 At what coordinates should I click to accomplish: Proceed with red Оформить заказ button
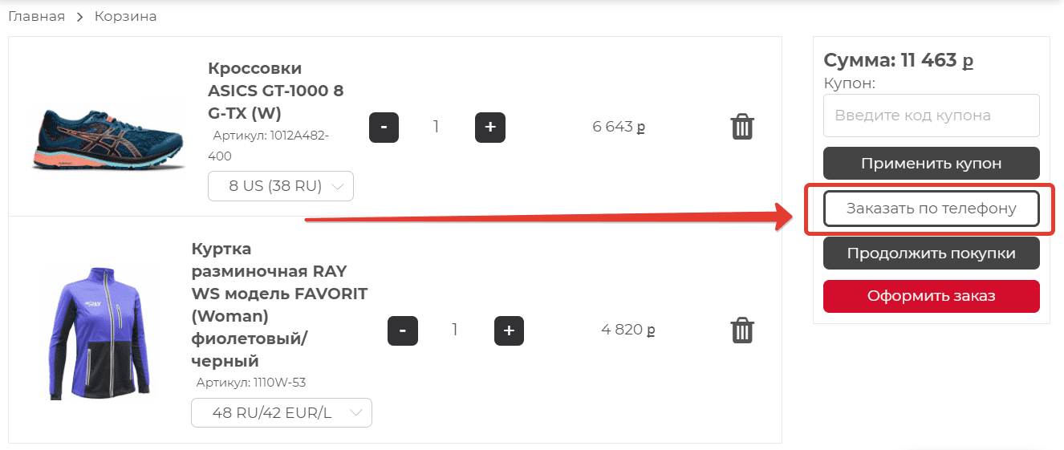pyautogui.click(x=932, y=296)
